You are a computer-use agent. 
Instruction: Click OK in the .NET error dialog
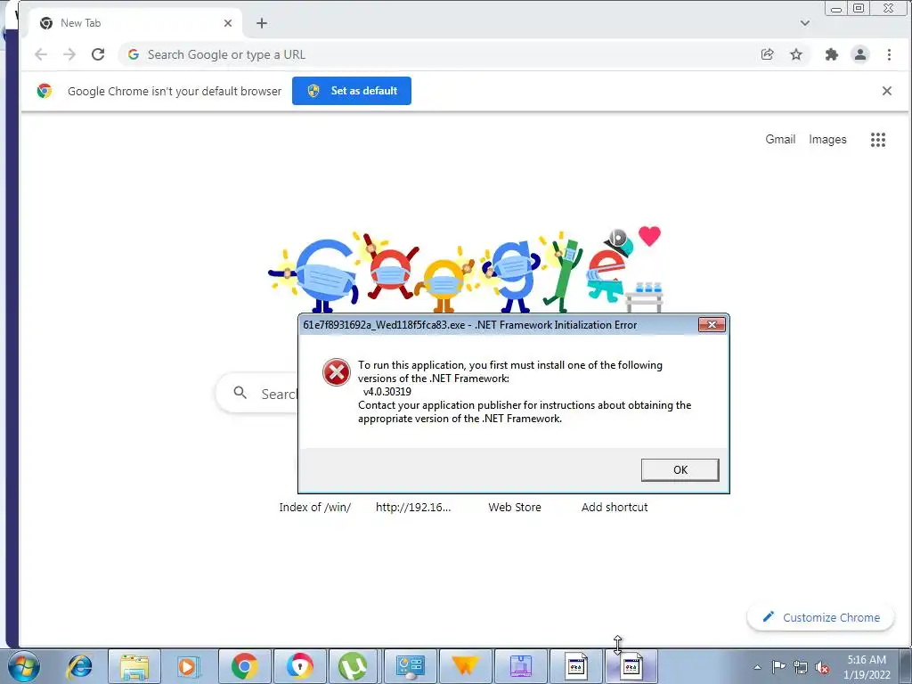[x=680, y=470]
